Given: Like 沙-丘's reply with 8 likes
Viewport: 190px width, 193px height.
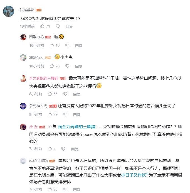Looking at the screenshot, I should point(50,149).
